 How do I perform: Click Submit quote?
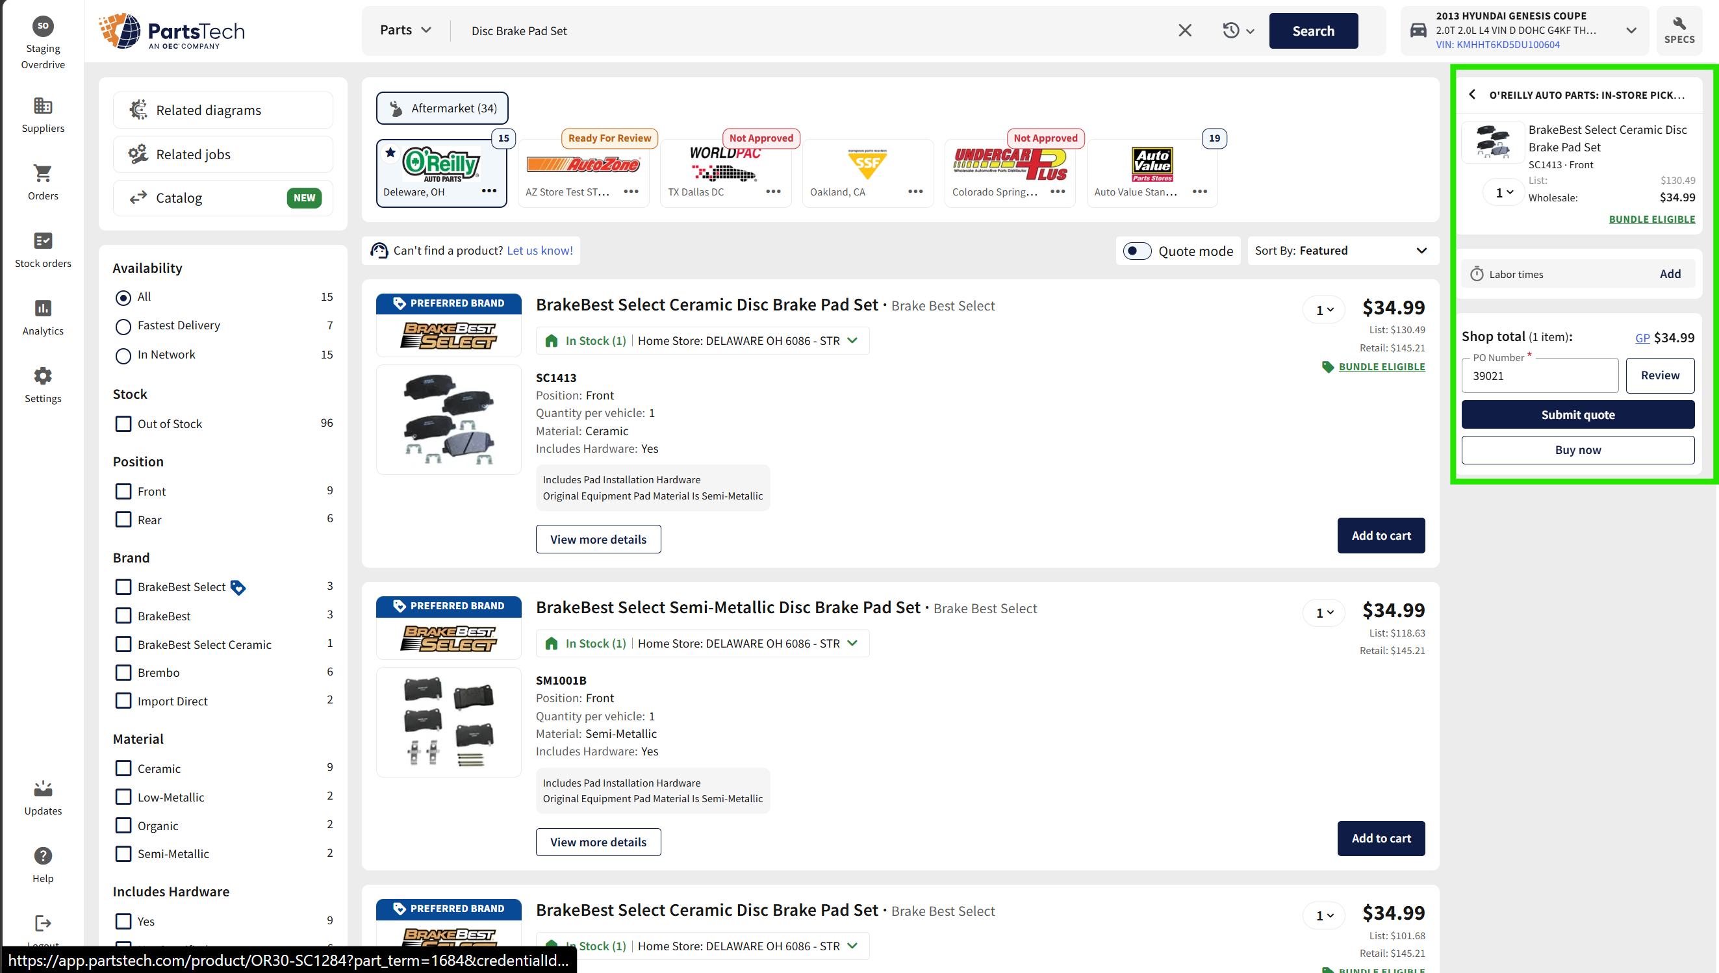pyautogui.click(x=1577, y=414)
